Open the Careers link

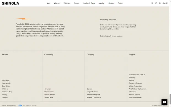click(x=89, y=89)
